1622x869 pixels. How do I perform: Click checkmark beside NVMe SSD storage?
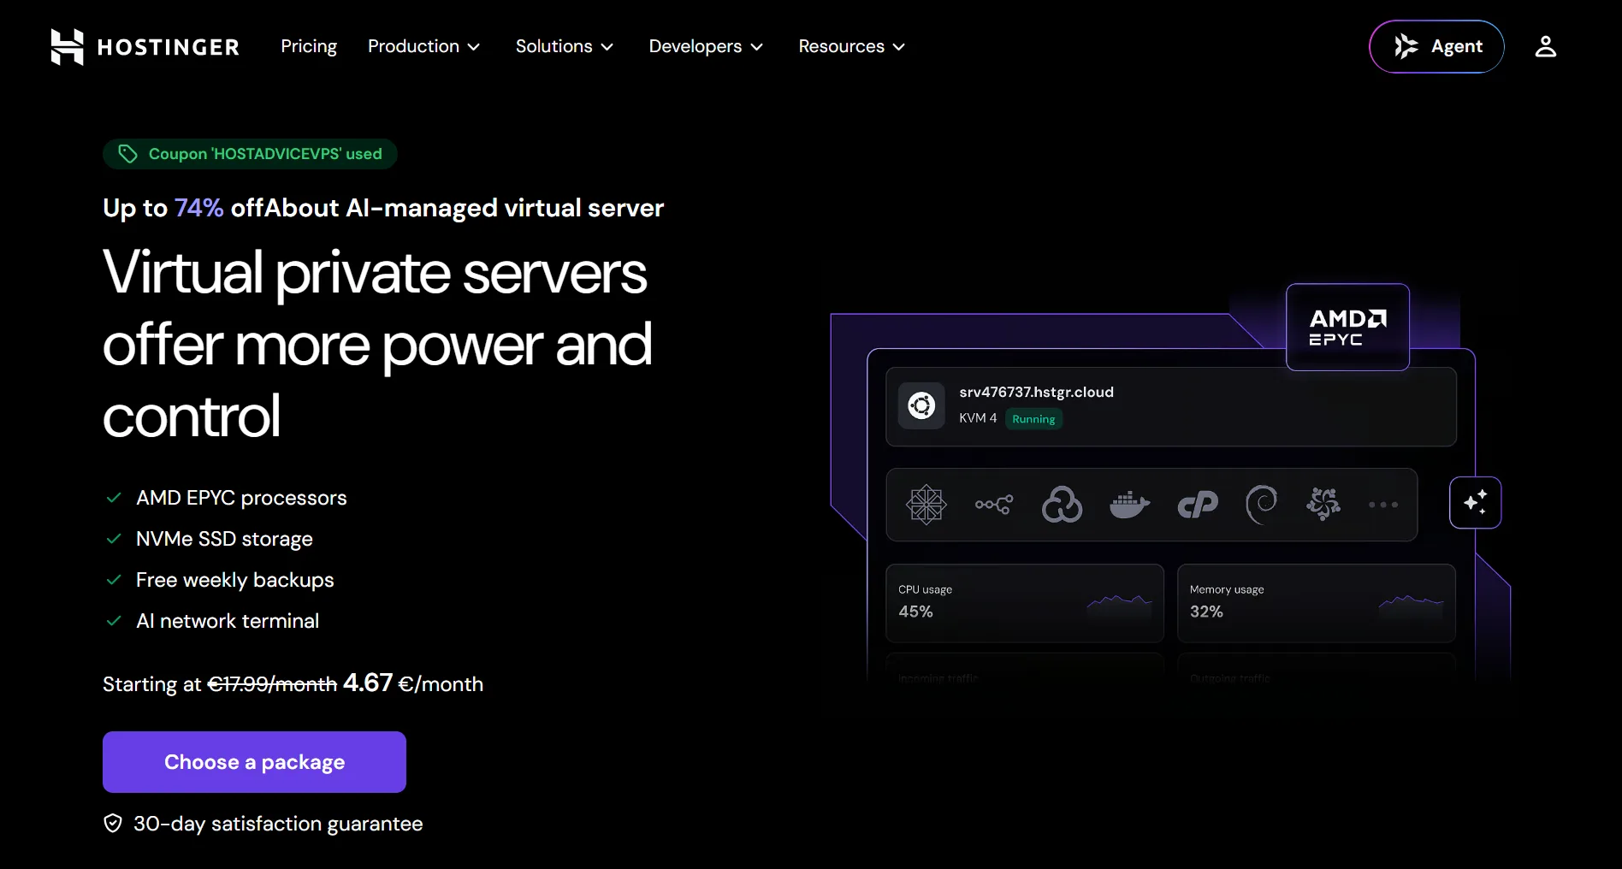[x=114, y=539]
